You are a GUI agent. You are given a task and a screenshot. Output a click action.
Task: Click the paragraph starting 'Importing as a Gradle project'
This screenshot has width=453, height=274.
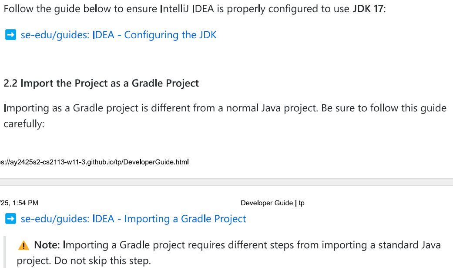pos(225,116)
